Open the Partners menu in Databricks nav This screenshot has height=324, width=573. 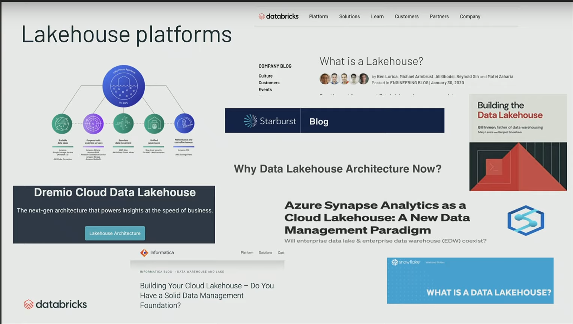439,16
